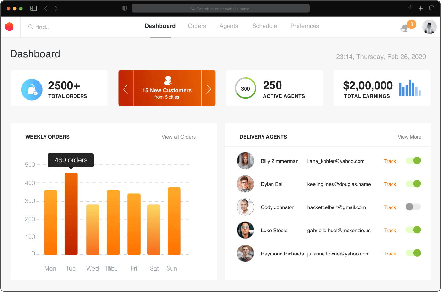Enable Cody Johnston's agent toggle
441x292 pixels.
tap(413, 207)
